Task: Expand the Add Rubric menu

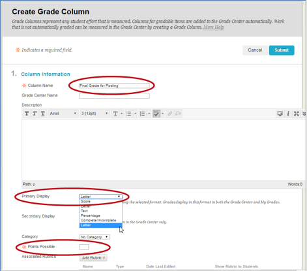Action: point(93,258)
